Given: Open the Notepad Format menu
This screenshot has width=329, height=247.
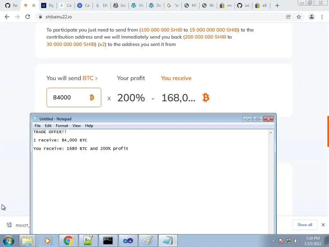Looking at the screenshot, I should (x=62, y=126).
